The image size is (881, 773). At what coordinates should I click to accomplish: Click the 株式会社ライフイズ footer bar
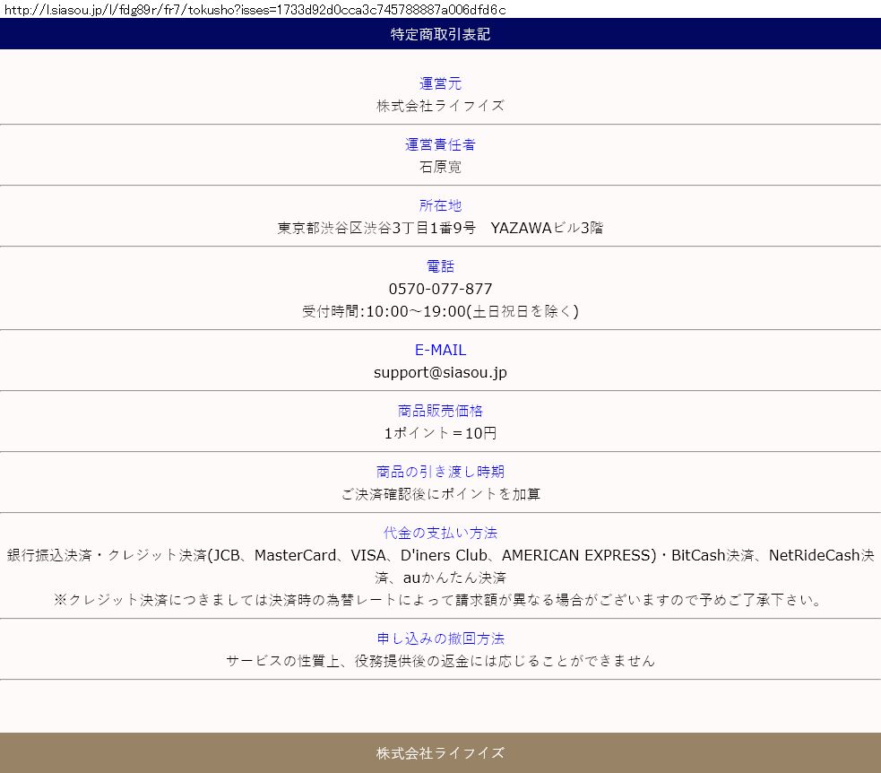click(x=440, y=752)
